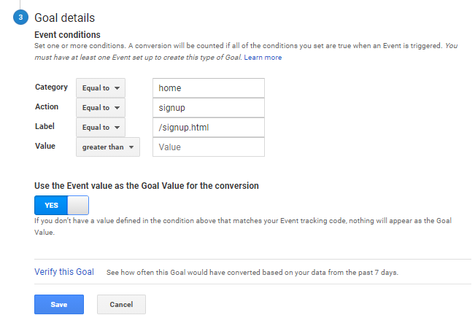The width and height of the screenshot is (475, 315).
Task: Click the Category field containing 'home'
Action: [208, 88]
